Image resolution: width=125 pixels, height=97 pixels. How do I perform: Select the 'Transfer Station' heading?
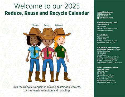point(103,35)
